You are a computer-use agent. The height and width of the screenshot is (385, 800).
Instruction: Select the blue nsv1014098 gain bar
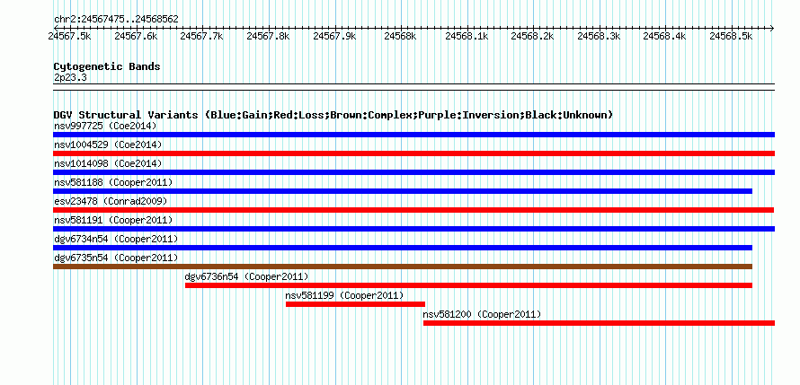(x=413, y=172)
